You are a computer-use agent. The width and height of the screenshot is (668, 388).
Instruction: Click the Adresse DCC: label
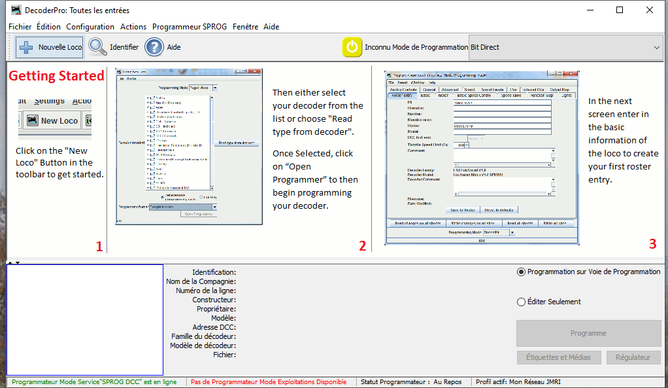click(214, 327)
